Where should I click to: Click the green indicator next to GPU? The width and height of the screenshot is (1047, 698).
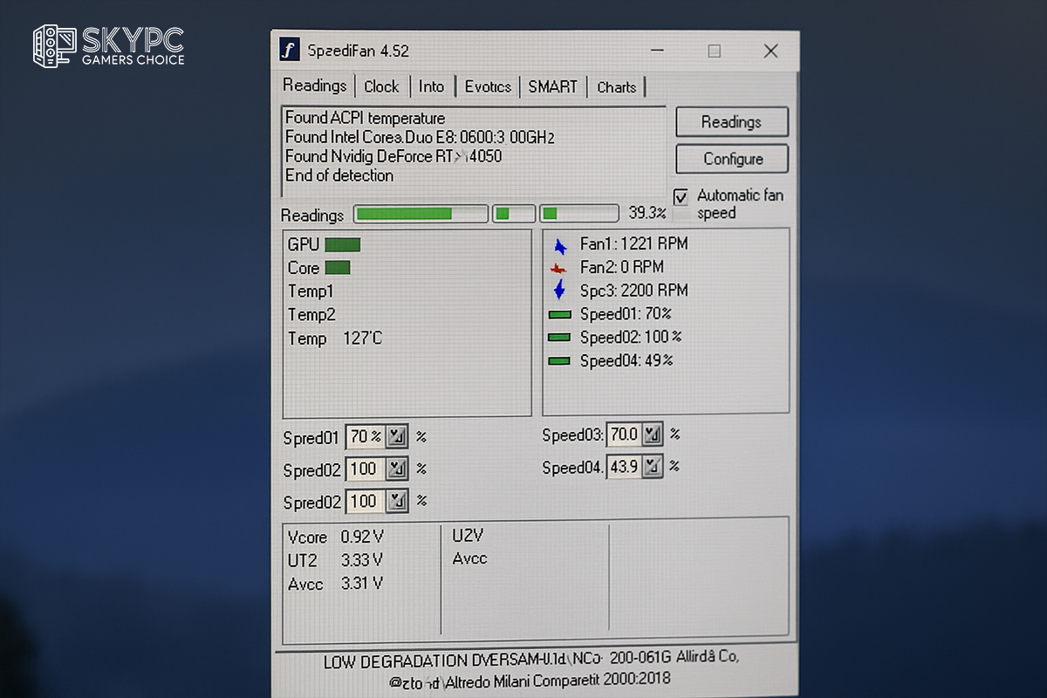coord(342,245)
